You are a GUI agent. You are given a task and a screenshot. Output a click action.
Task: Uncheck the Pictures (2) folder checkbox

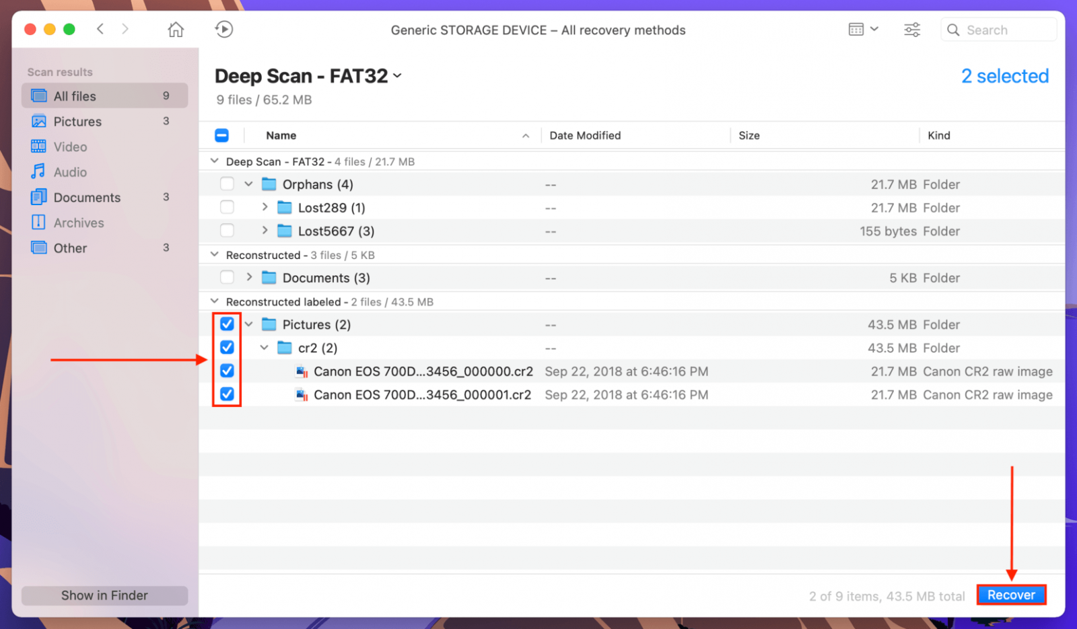pyautogui.click(x=227, y=324)
